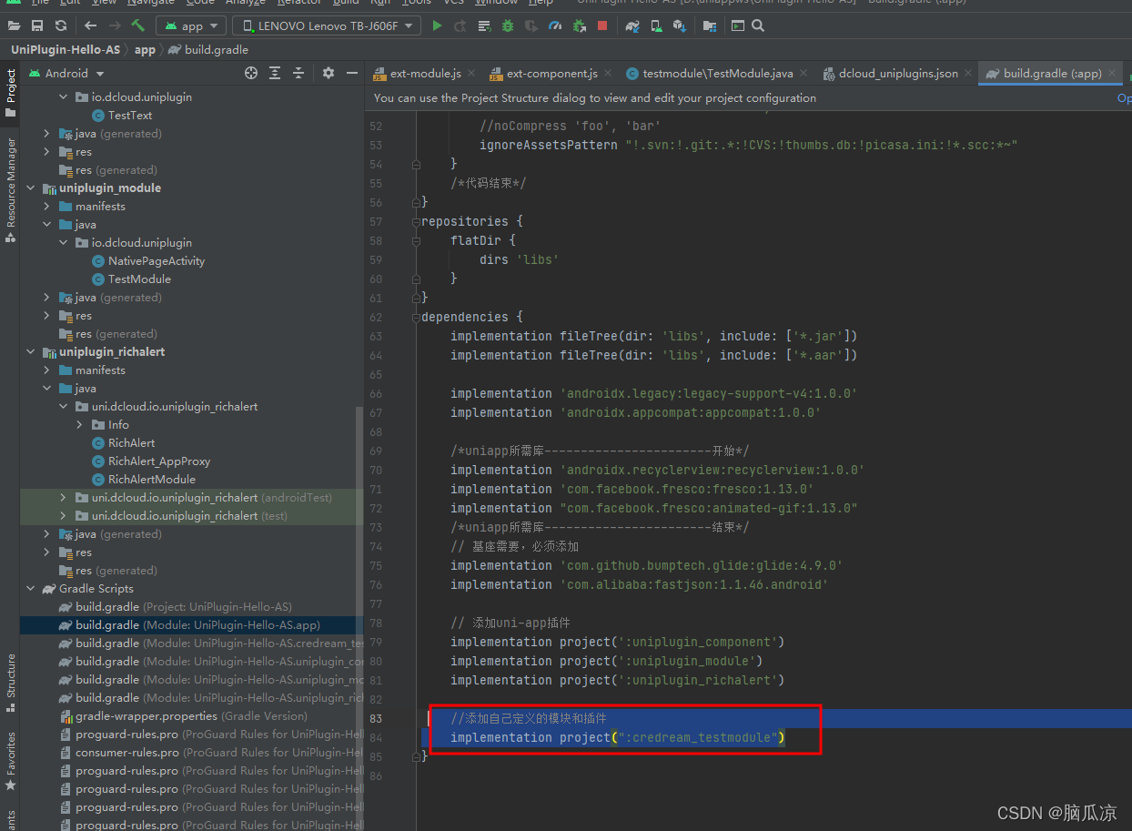Viewport: 1132px width, 831px height.
Task: Open NativePageActivity in the project tree
Action: (157, 261)
